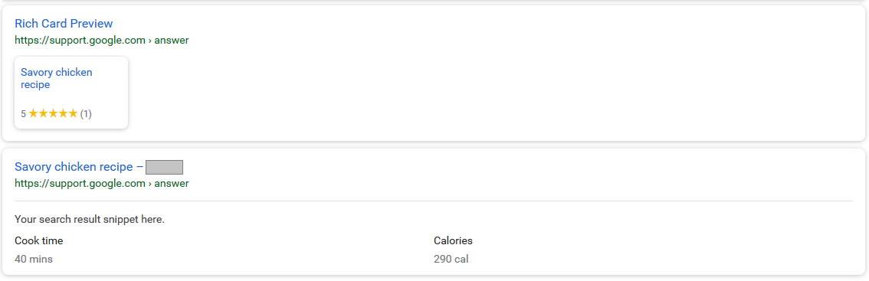Viewport: 869px width, 281px height.
Task: Click the 40 mins value
Action: tap(34, 259)
